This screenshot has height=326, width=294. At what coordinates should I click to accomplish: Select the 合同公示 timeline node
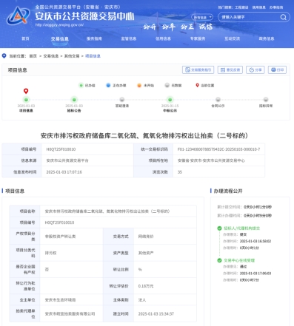tap(218, 100)
